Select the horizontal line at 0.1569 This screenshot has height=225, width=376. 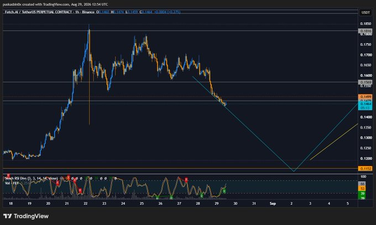click(180, 82)
